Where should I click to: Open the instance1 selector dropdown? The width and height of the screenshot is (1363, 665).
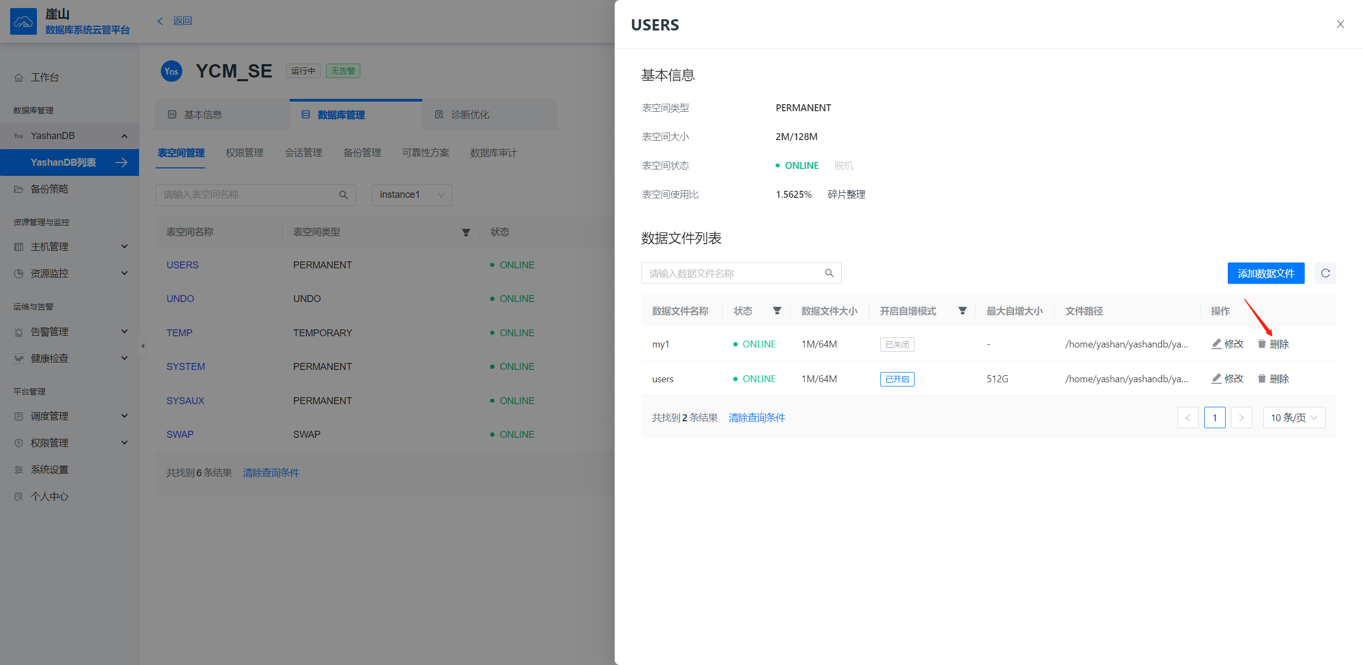(412, 195)
